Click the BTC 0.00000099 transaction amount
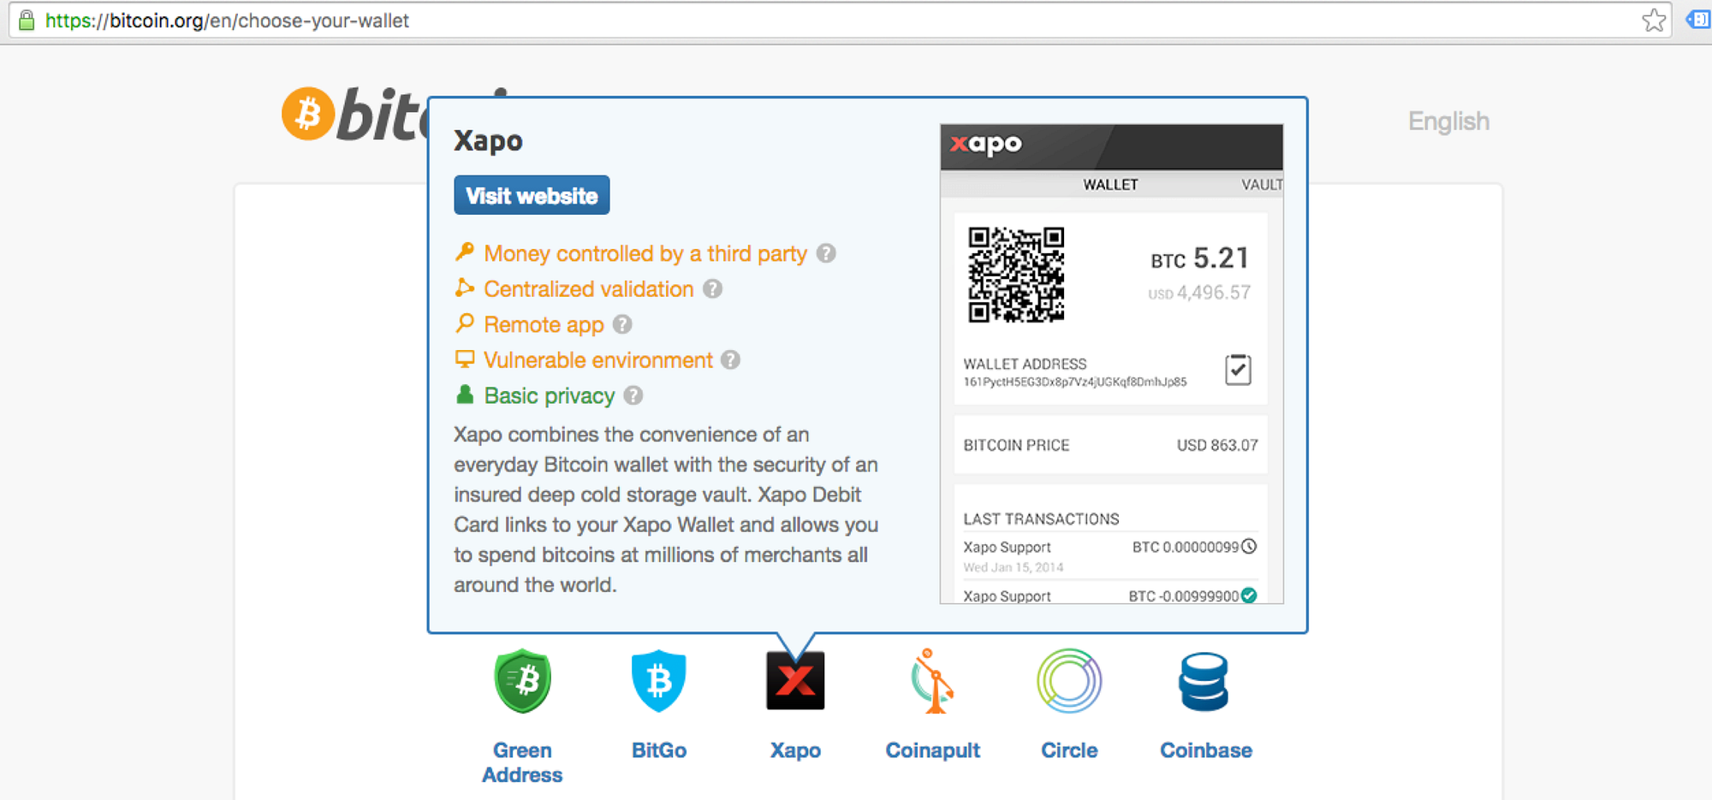The width and height of the screenshot is (1712, 800). tap(1186, 547)
